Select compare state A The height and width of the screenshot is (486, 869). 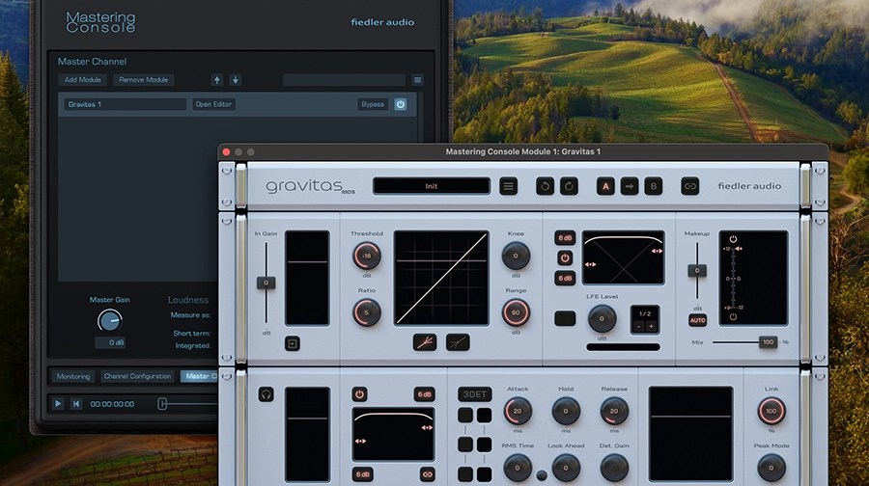(605, 186)
